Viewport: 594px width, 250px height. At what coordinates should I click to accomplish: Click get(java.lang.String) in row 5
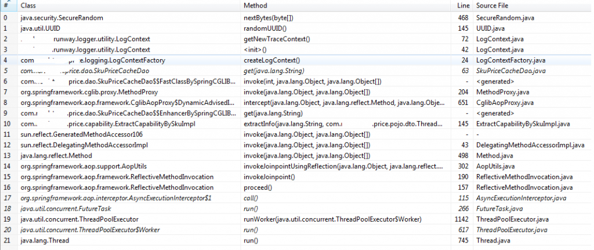(x=274, y=71)
